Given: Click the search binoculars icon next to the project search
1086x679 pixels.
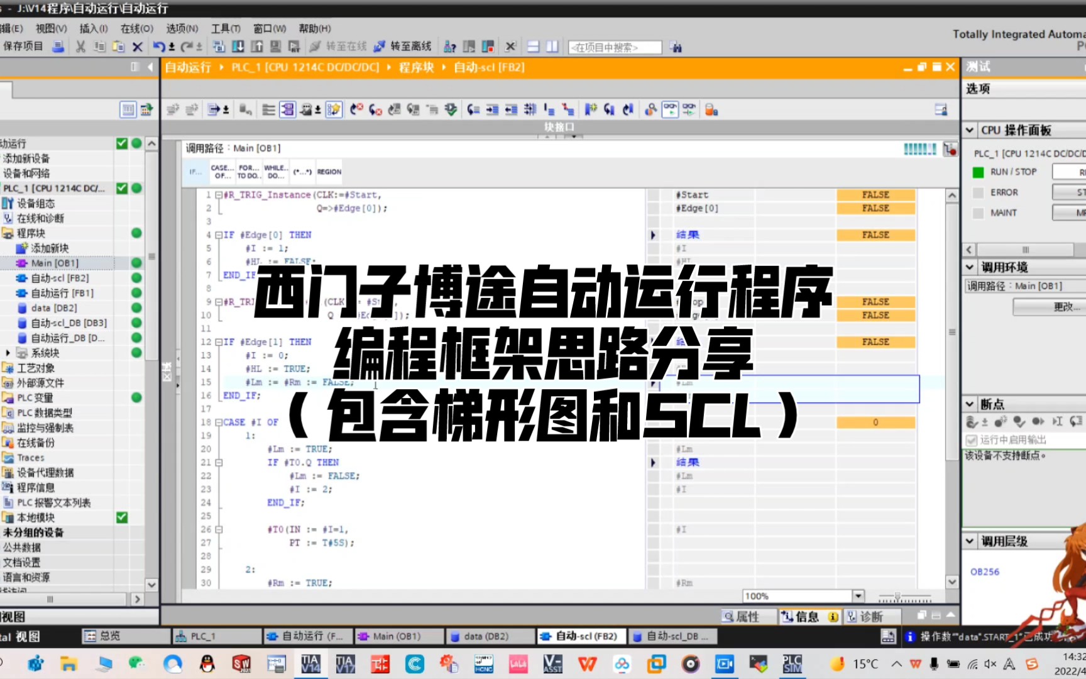Looking at the screenshot, I should click(x=676, y=47).
